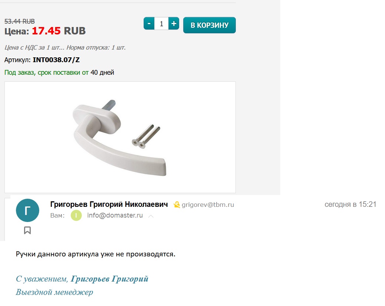Click the red price 17.45 RUB

click(x=59, y=31)
